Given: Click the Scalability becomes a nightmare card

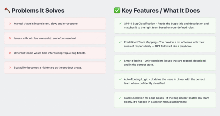Looking at the screenshot, I should (55, 67).
